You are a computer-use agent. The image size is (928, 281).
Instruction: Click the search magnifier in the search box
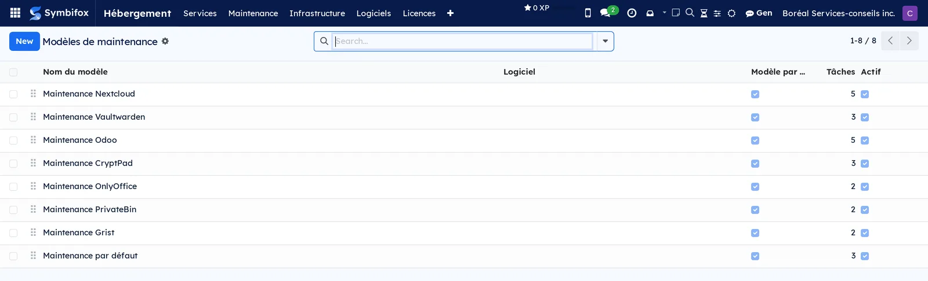pos(324,41)
